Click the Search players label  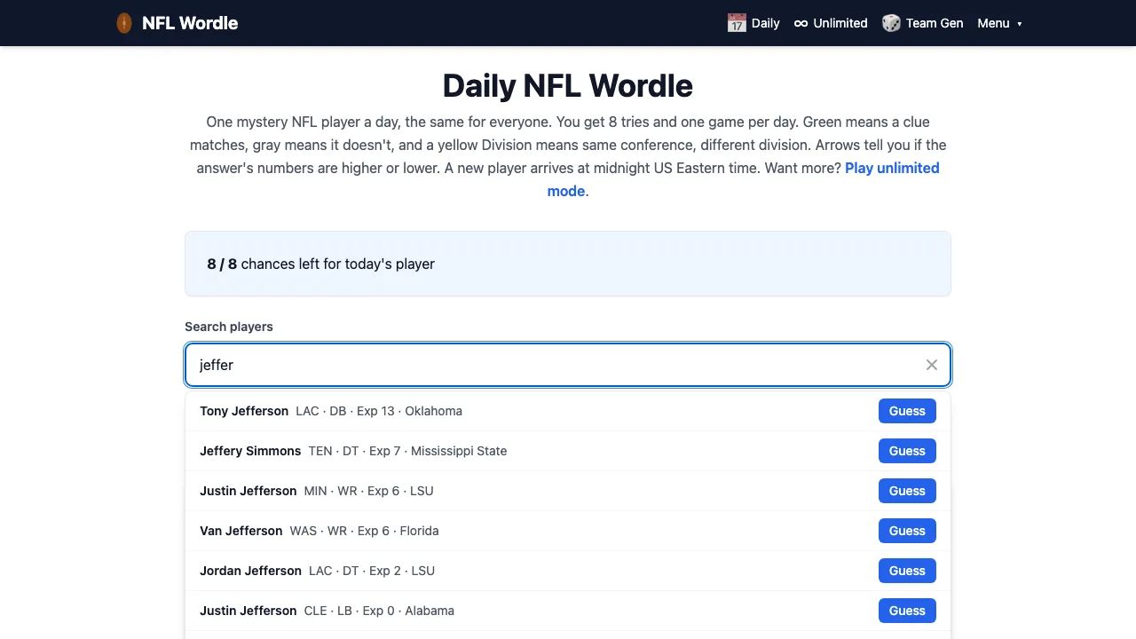click(x=229, y=327)
